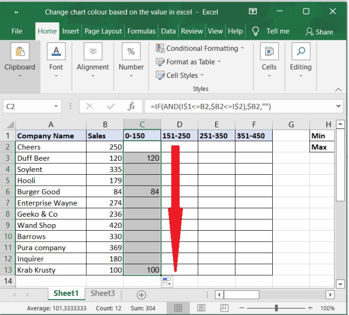Adjust the zoom slider handle
349x315 pixels.
coord(276,308)
